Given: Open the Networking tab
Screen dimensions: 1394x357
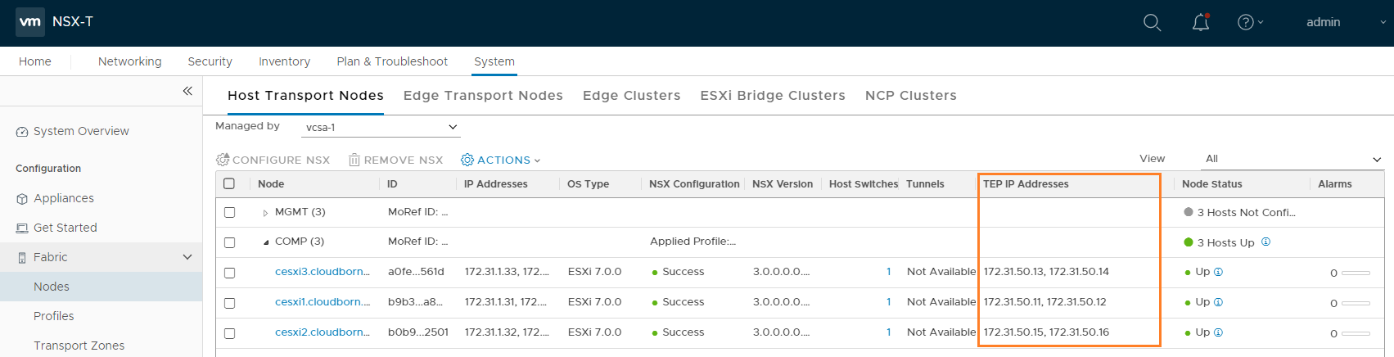Looking at the screenshot, I should coord(130,61).
